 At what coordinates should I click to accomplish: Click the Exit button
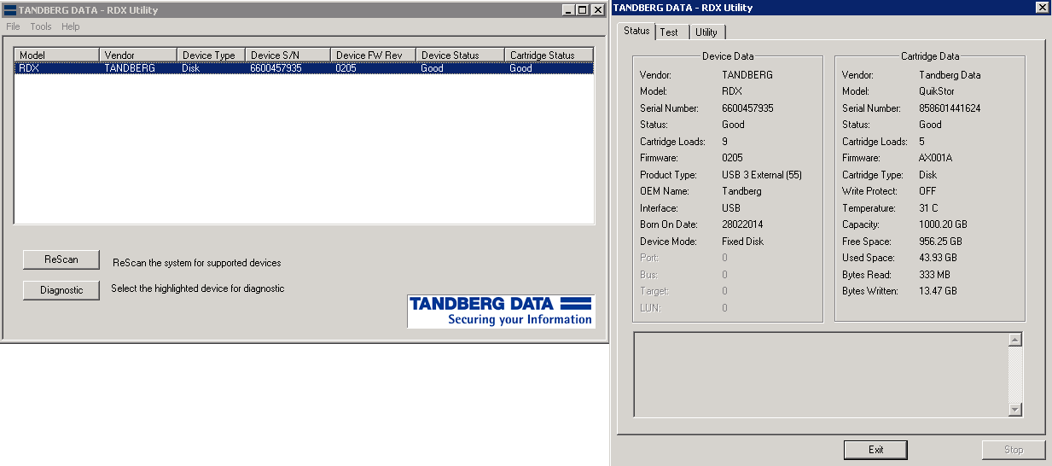click(x=875, y=450)
